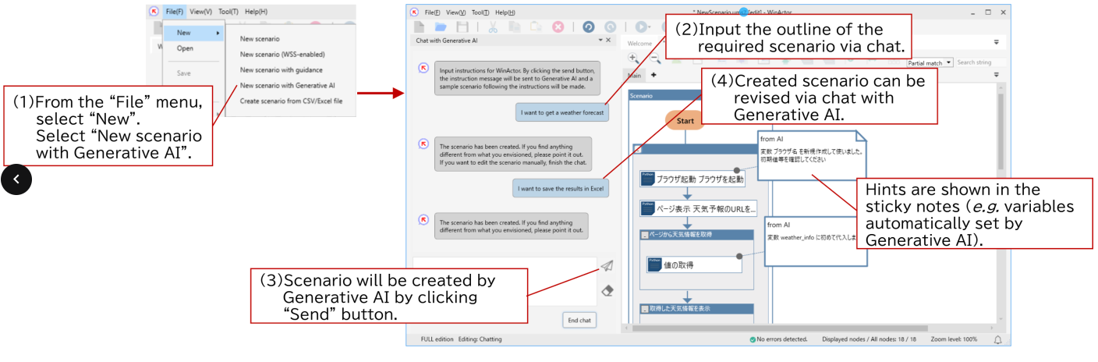This screenshot has height=362, width=1098.
Task: Expand the New submenu arrow in File menu
Action: (x=218, y=33)
